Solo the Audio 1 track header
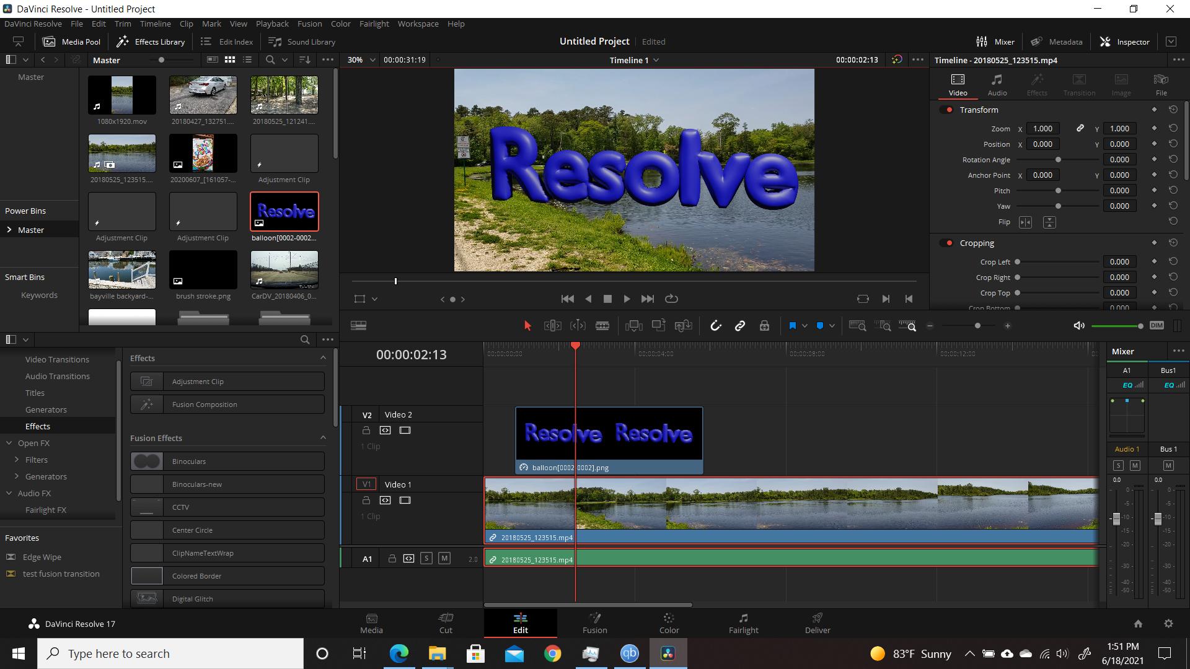This screenshot has width=1190, height=669. coord(426,559)
